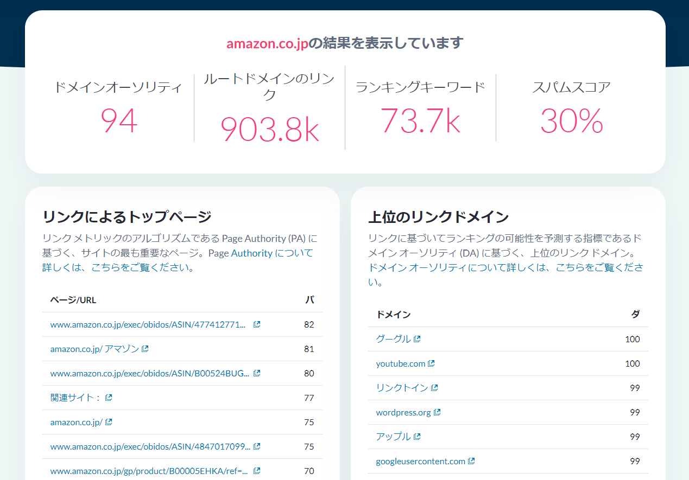The width and height of the screenshot is (689, 480).
Task: Click the スパムスコア metric label
Action: pos(572,87)
